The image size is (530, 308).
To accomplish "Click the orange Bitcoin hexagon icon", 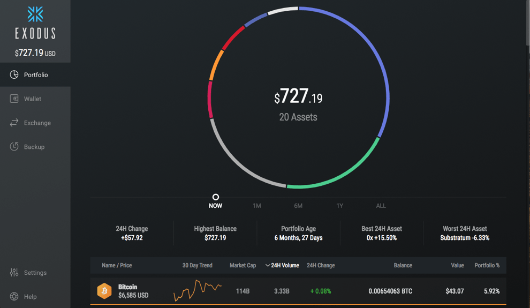I will coord(104,291).
